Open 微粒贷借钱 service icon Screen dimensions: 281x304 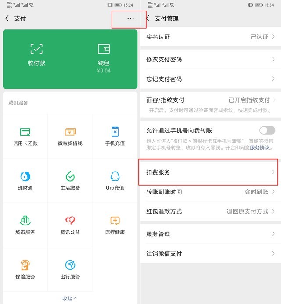click(x=70, y=132)
